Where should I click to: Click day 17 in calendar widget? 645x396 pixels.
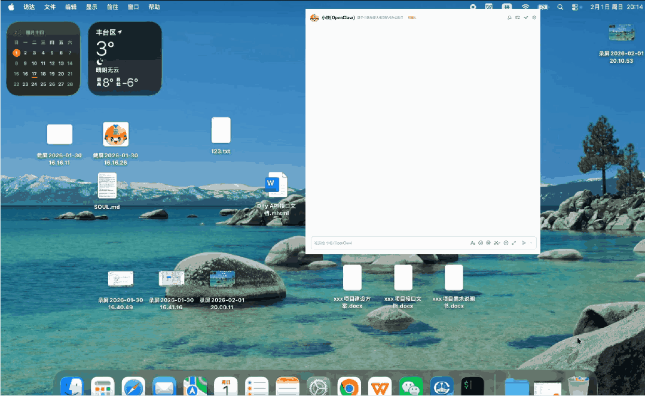click(x=34, y=74)
